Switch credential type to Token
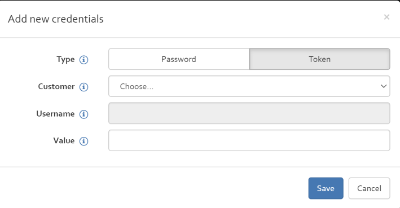 (x=320, y=59)
